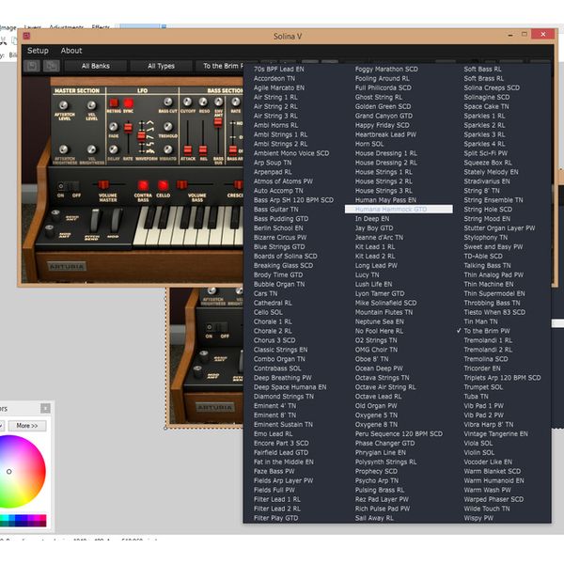Select the Deep Space Humana EN preset
Screen dimensions: 564x564
tap(290, 387)
